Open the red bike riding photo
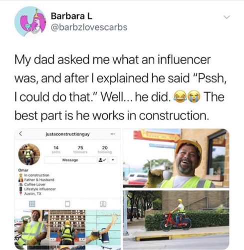 [x=176, y=220]
